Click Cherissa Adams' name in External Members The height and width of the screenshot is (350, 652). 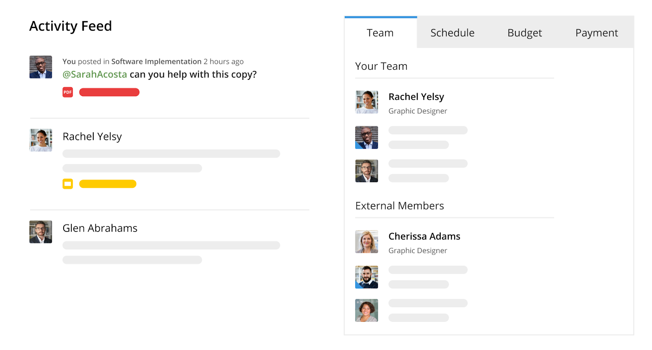[424, 236]
